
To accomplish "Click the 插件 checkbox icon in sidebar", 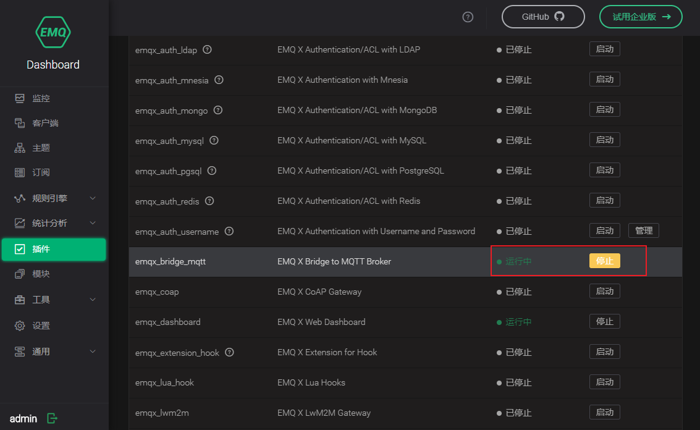I will (x=20, y=249).
